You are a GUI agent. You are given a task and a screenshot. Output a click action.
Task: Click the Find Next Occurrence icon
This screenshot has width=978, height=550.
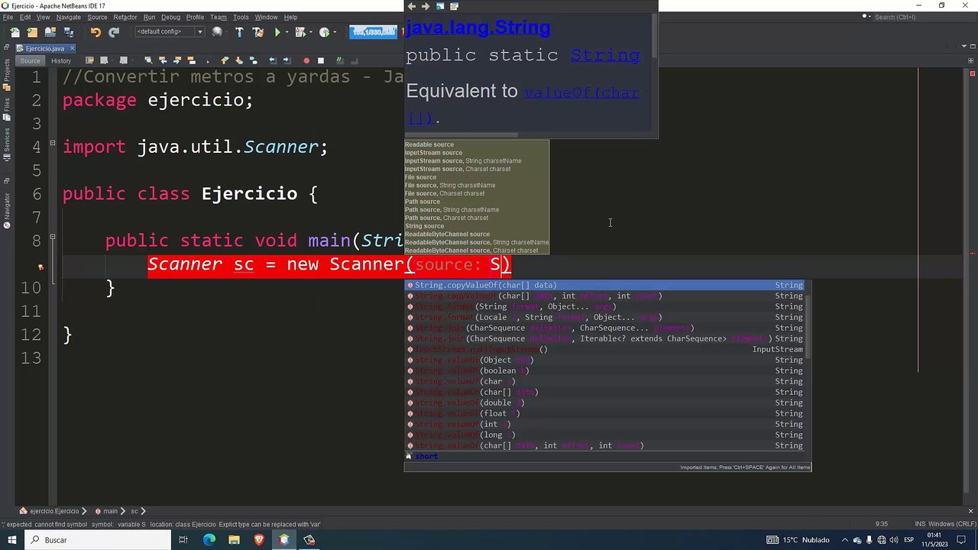[177, 60]
